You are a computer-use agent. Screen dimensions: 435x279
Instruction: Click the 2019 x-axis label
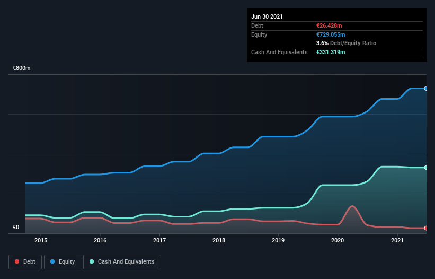(278, 240)
